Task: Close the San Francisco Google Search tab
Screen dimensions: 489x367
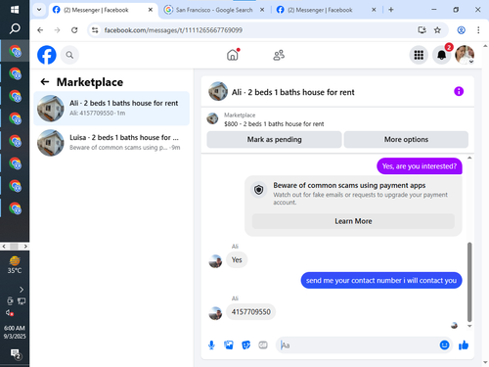Action: (x=262, y=10)
